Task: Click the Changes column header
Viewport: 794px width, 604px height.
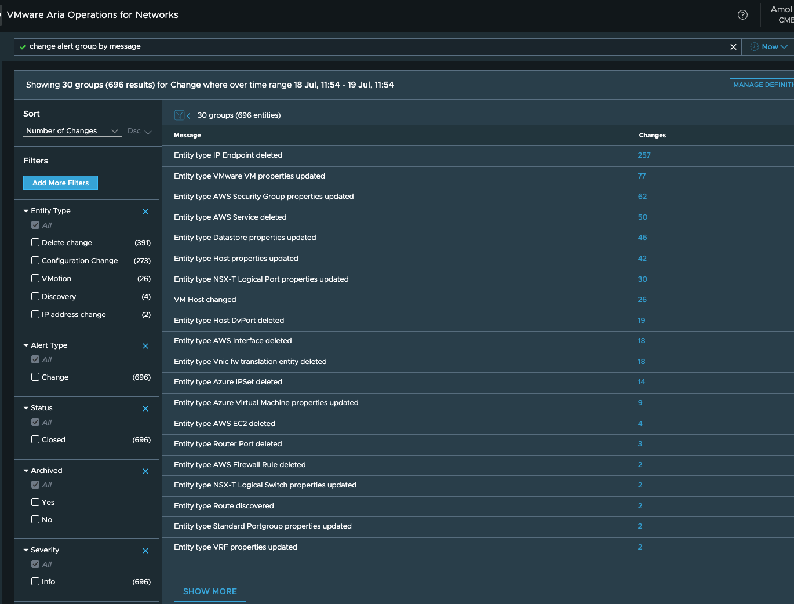Action: [x=652, y=135]
